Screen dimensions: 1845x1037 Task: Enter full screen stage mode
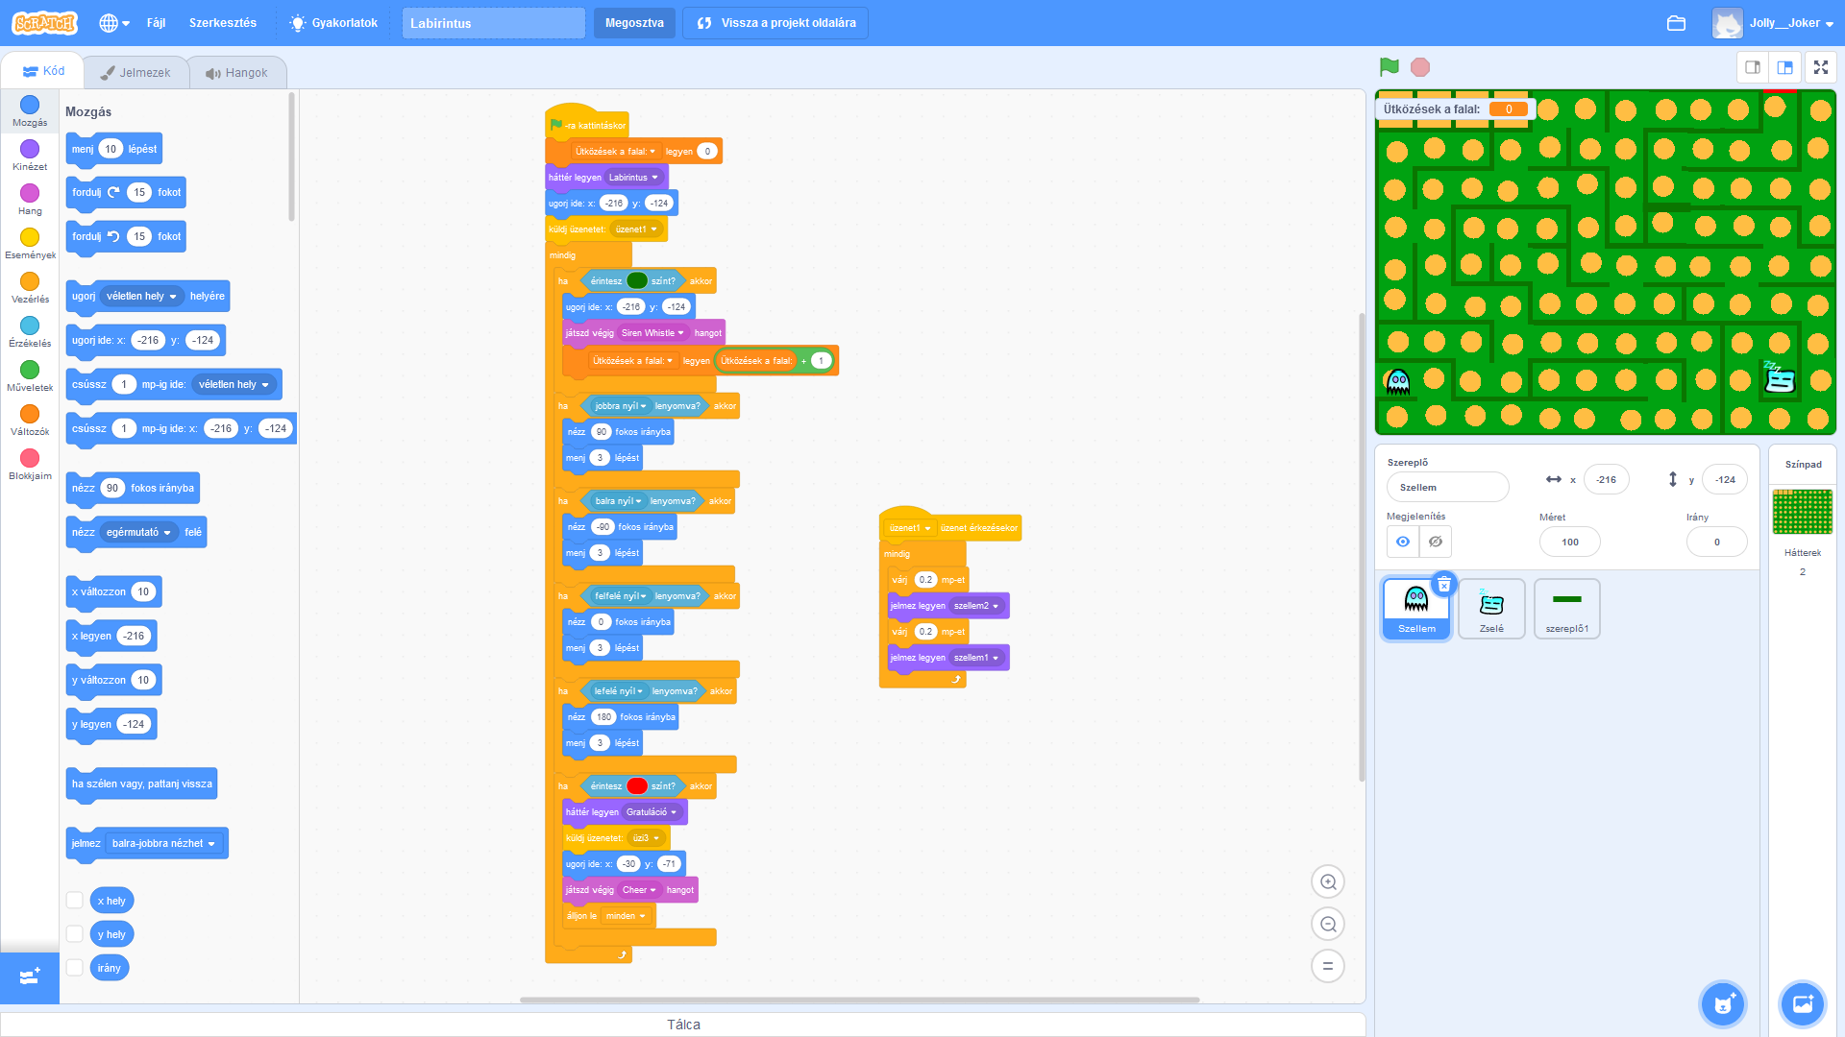click(x=1820, y=67)
